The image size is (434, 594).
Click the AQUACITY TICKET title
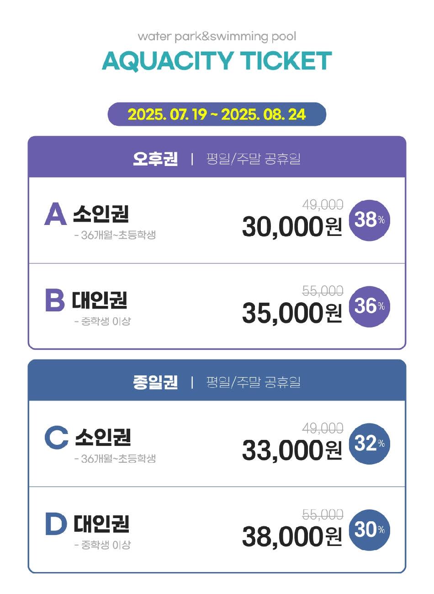217,61
